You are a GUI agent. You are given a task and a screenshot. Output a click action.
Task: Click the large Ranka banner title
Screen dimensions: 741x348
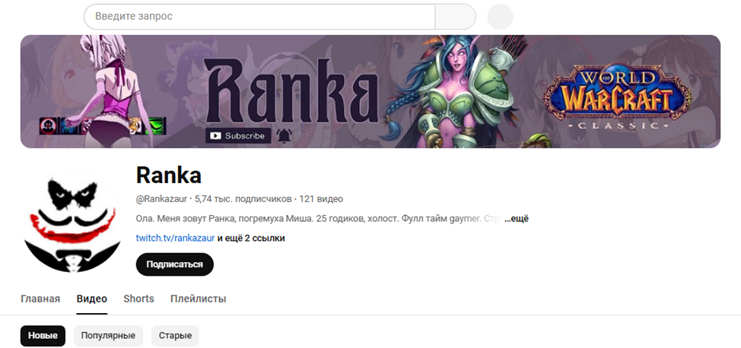(291, 91)
